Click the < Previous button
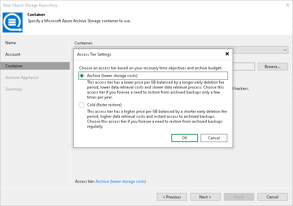The image size is (293, 206). tap(172, 197)
